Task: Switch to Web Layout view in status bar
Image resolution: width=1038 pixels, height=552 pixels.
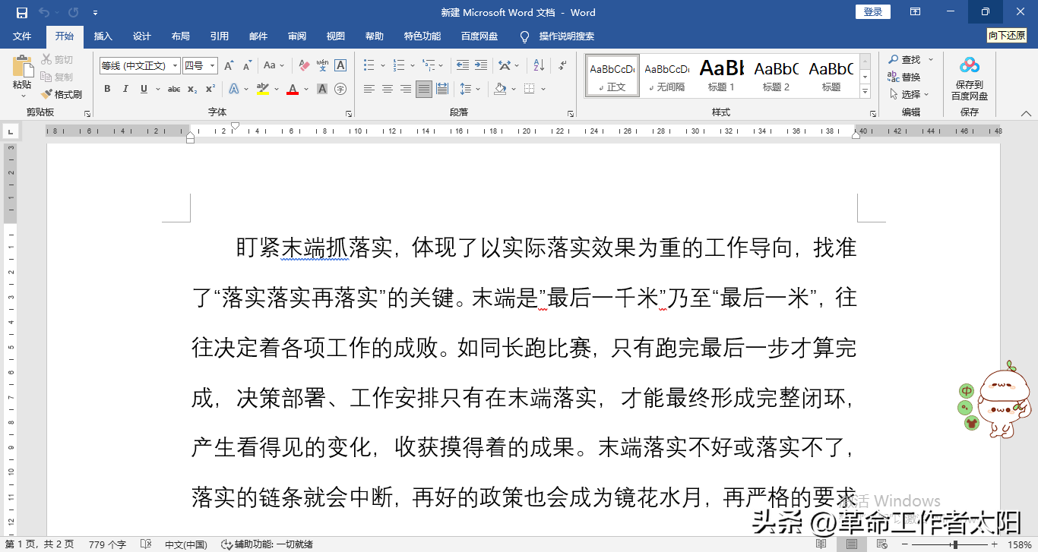Action: point(881,544)
